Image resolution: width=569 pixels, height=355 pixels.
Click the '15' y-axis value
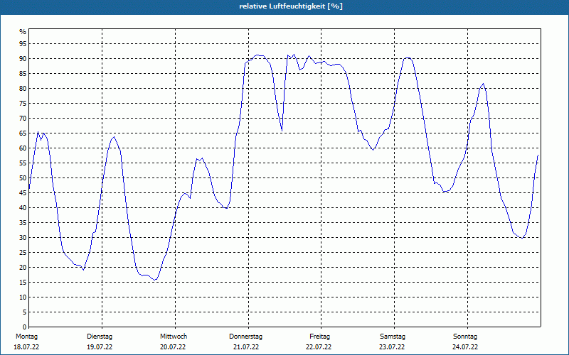pos(23,283)
